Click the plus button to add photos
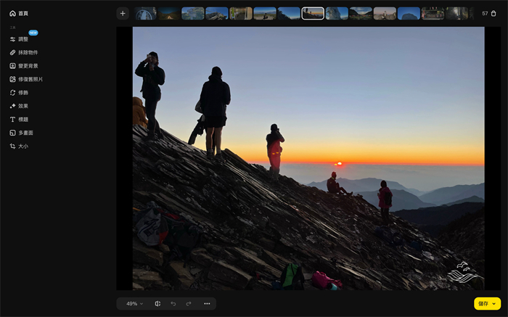The width and height of the screenshot is (508, 317). 123,13
